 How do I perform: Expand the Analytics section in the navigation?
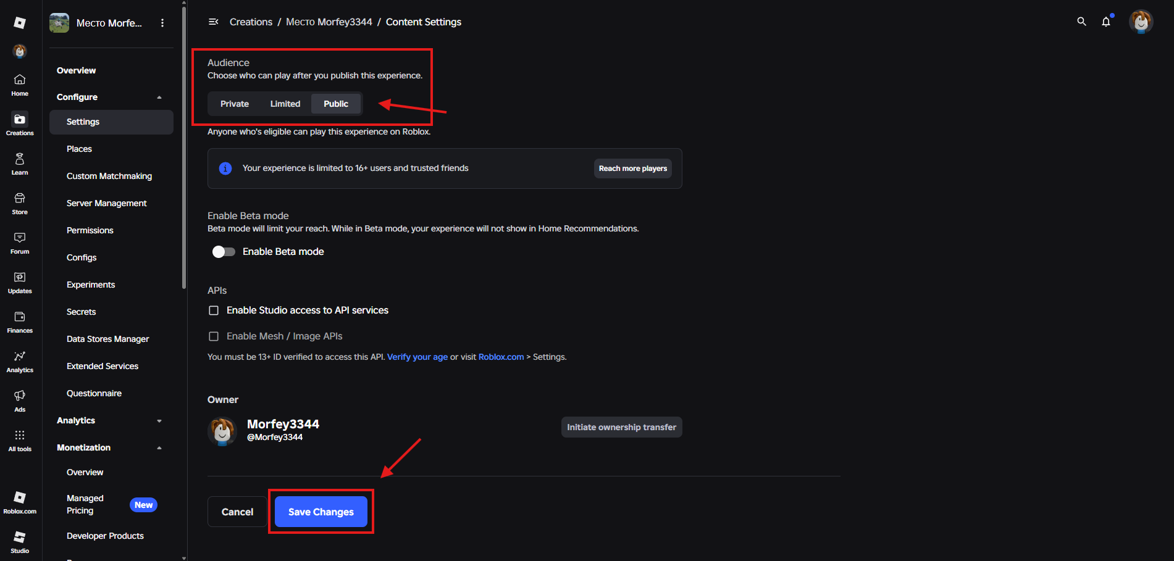pyautogui.click(x=159, y=420)
